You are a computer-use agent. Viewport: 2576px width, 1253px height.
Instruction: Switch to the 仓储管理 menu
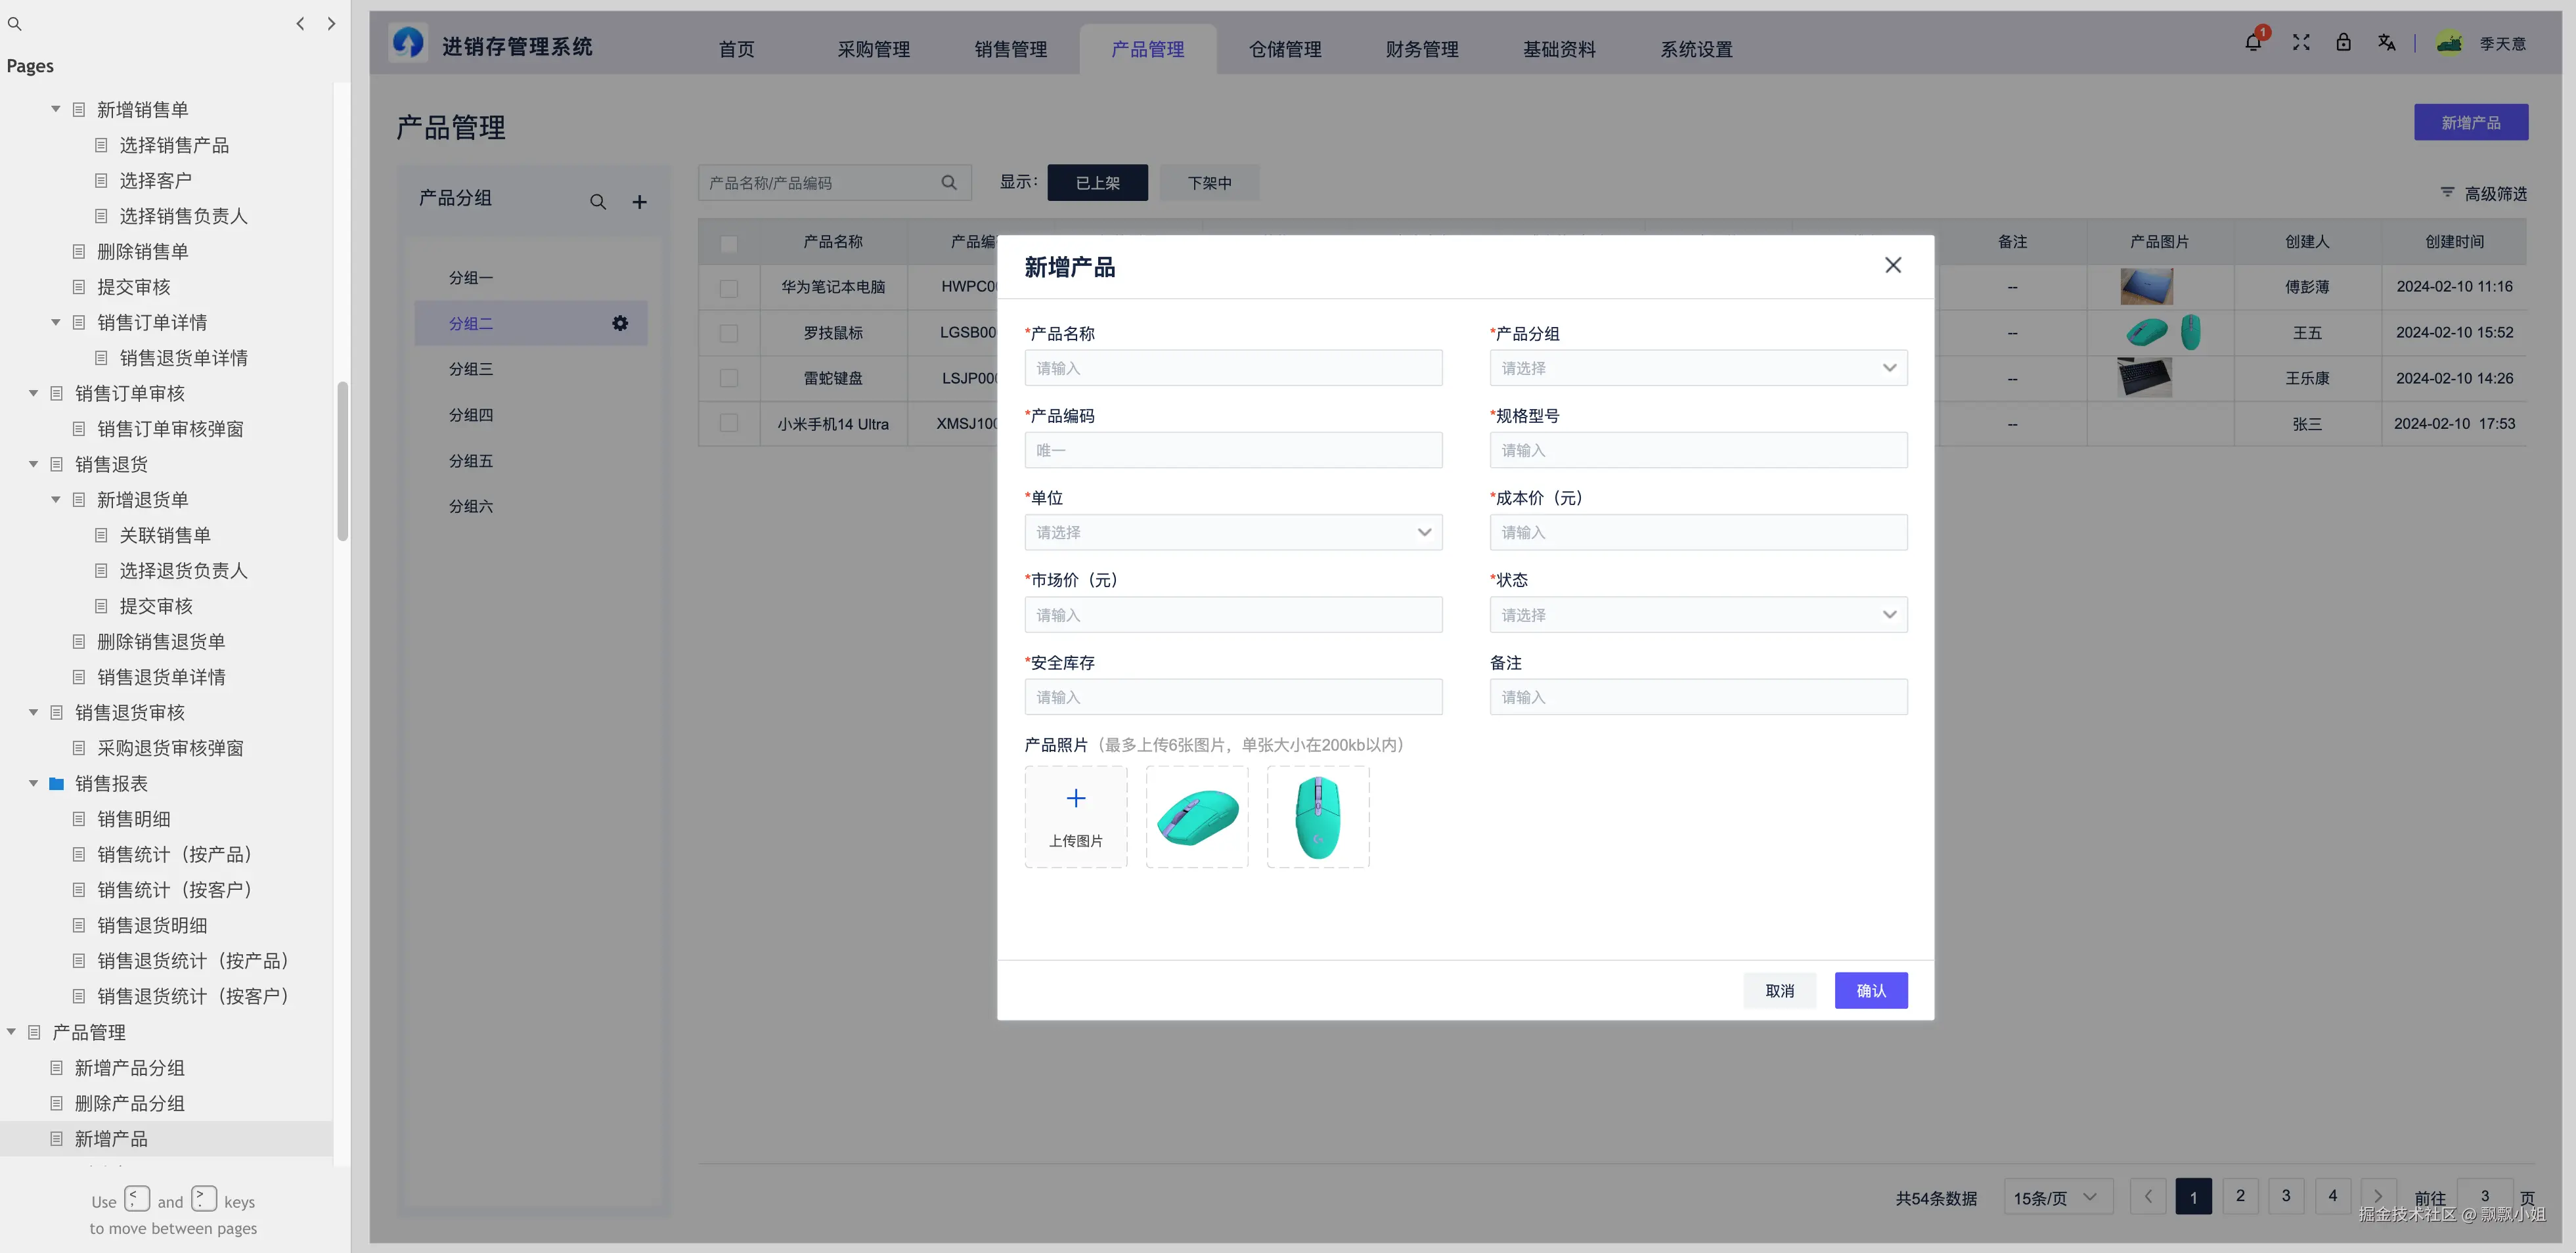1285,49
